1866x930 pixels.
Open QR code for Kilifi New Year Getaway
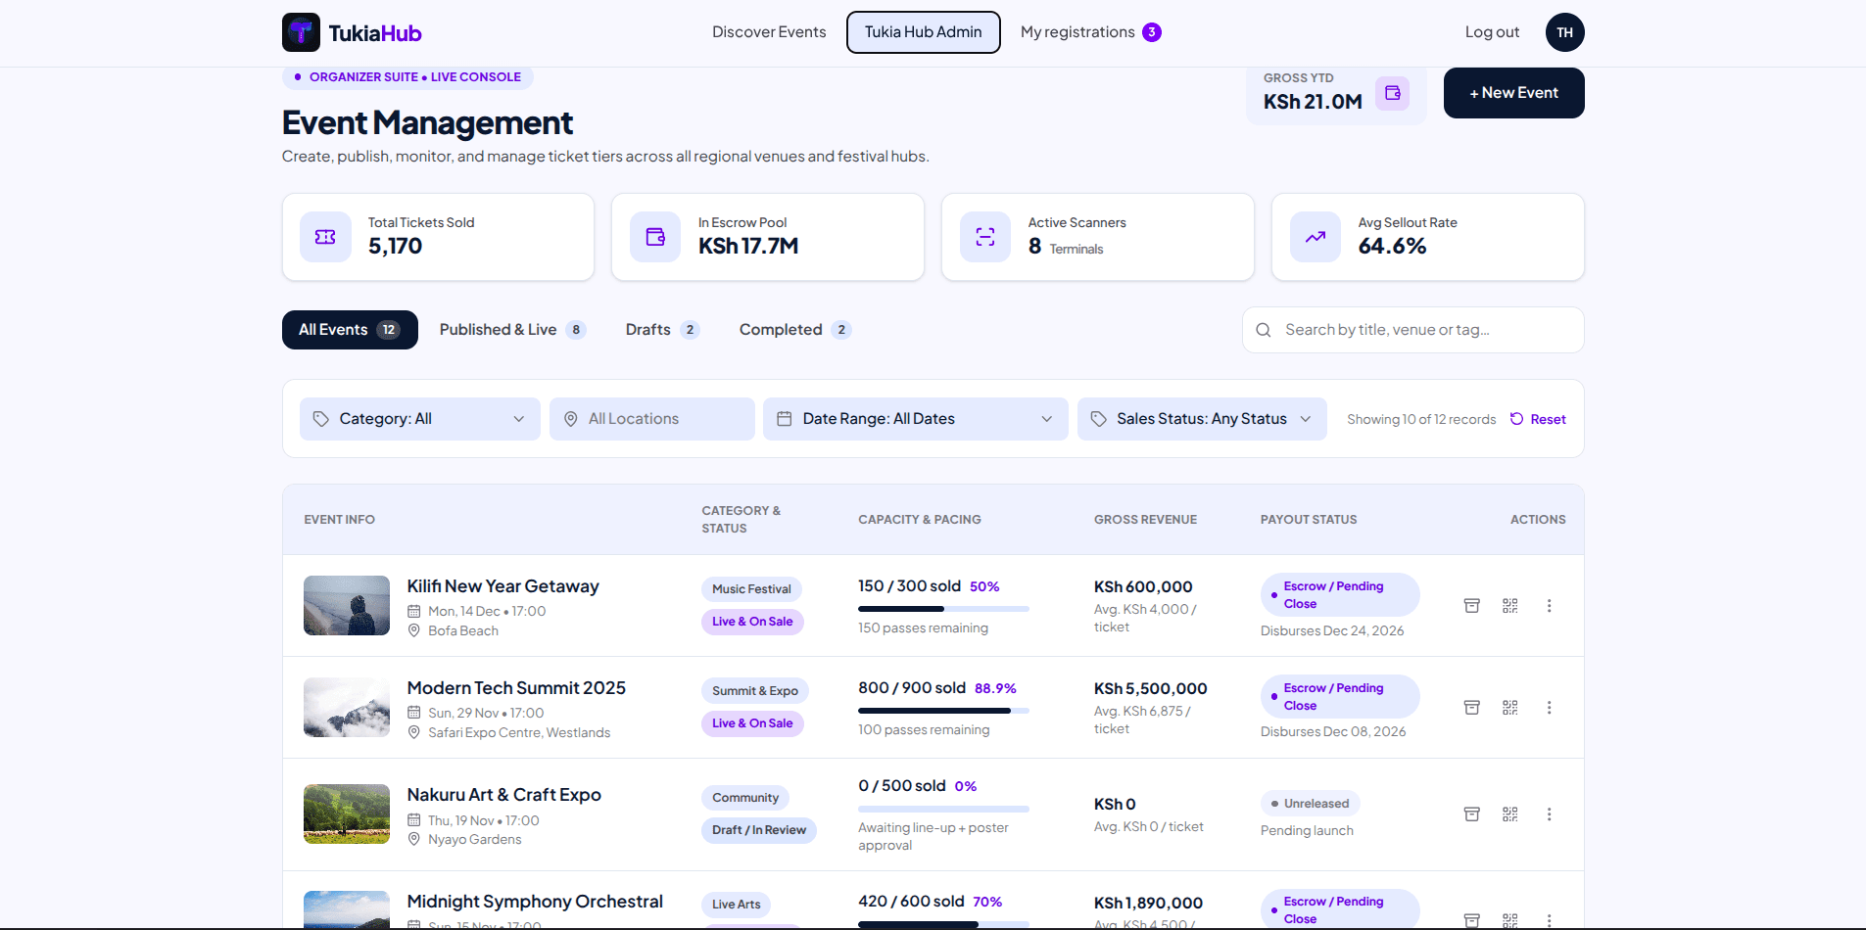pos(1510,606)
